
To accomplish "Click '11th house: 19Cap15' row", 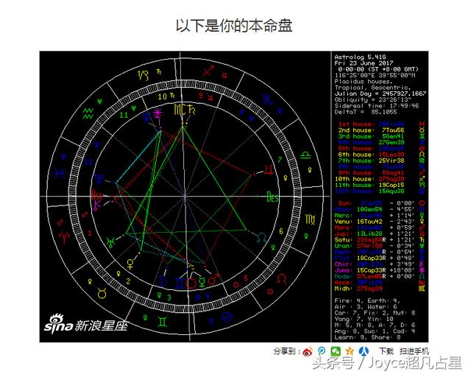I will (380, 185).
